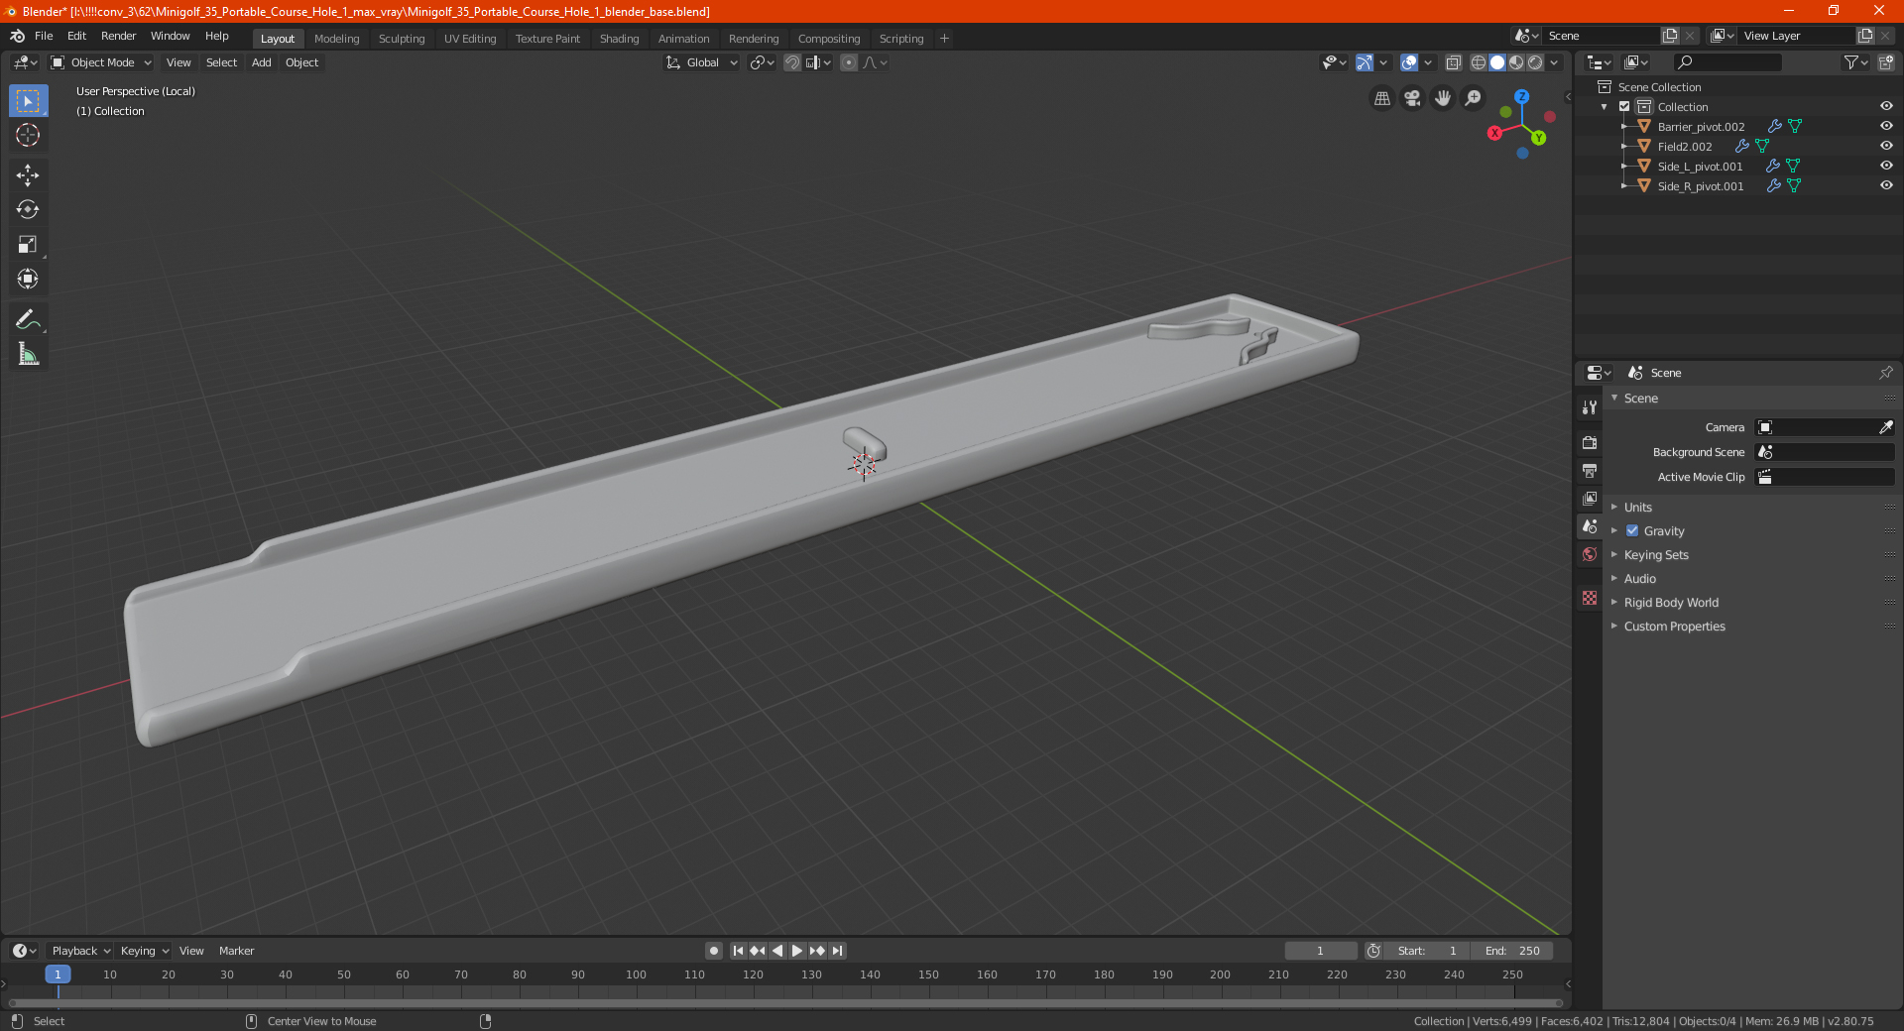Pin the properties editor context
The height and width of the screenshot is (1031, 1904).
coord(1886,373)
